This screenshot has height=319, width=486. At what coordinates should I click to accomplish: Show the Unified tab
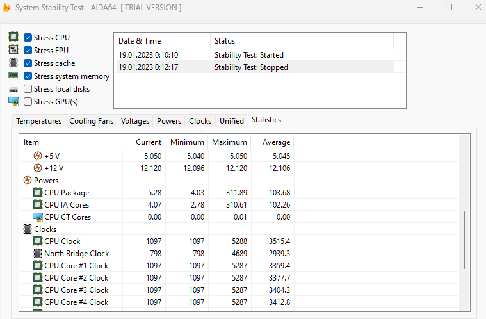point(232,121)
